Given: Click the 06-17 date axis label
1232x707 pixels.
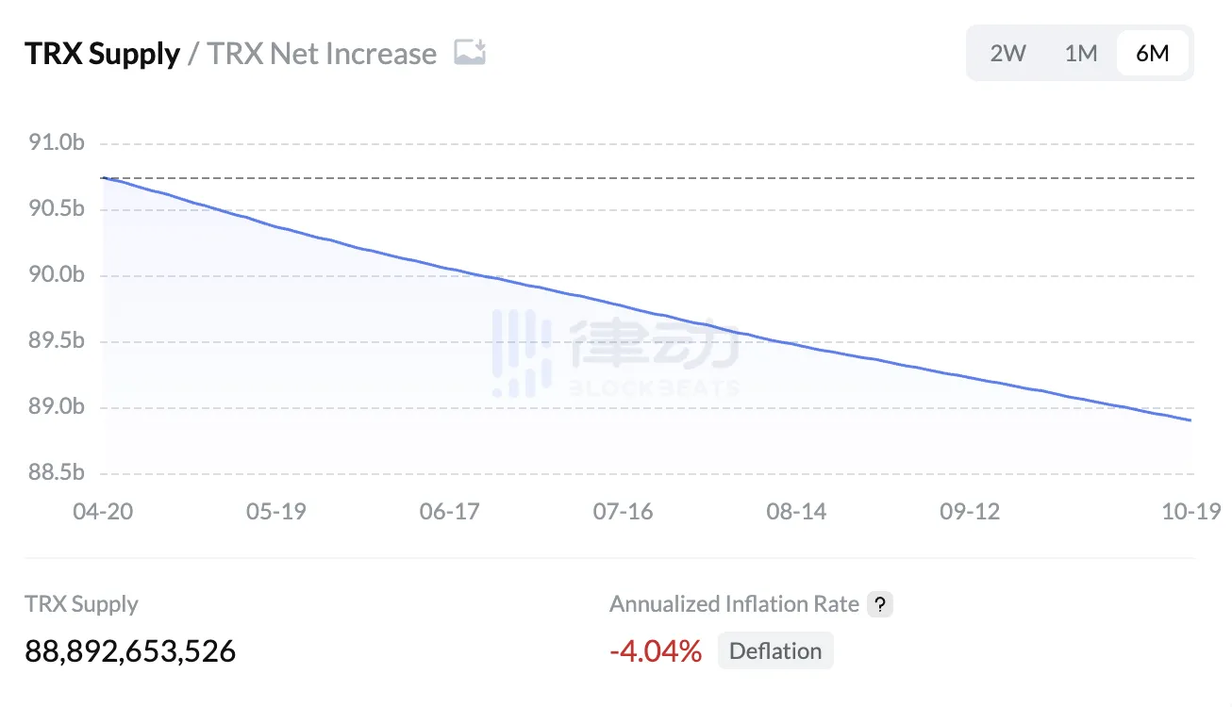Looking at the screenshot, I should 448,511.
